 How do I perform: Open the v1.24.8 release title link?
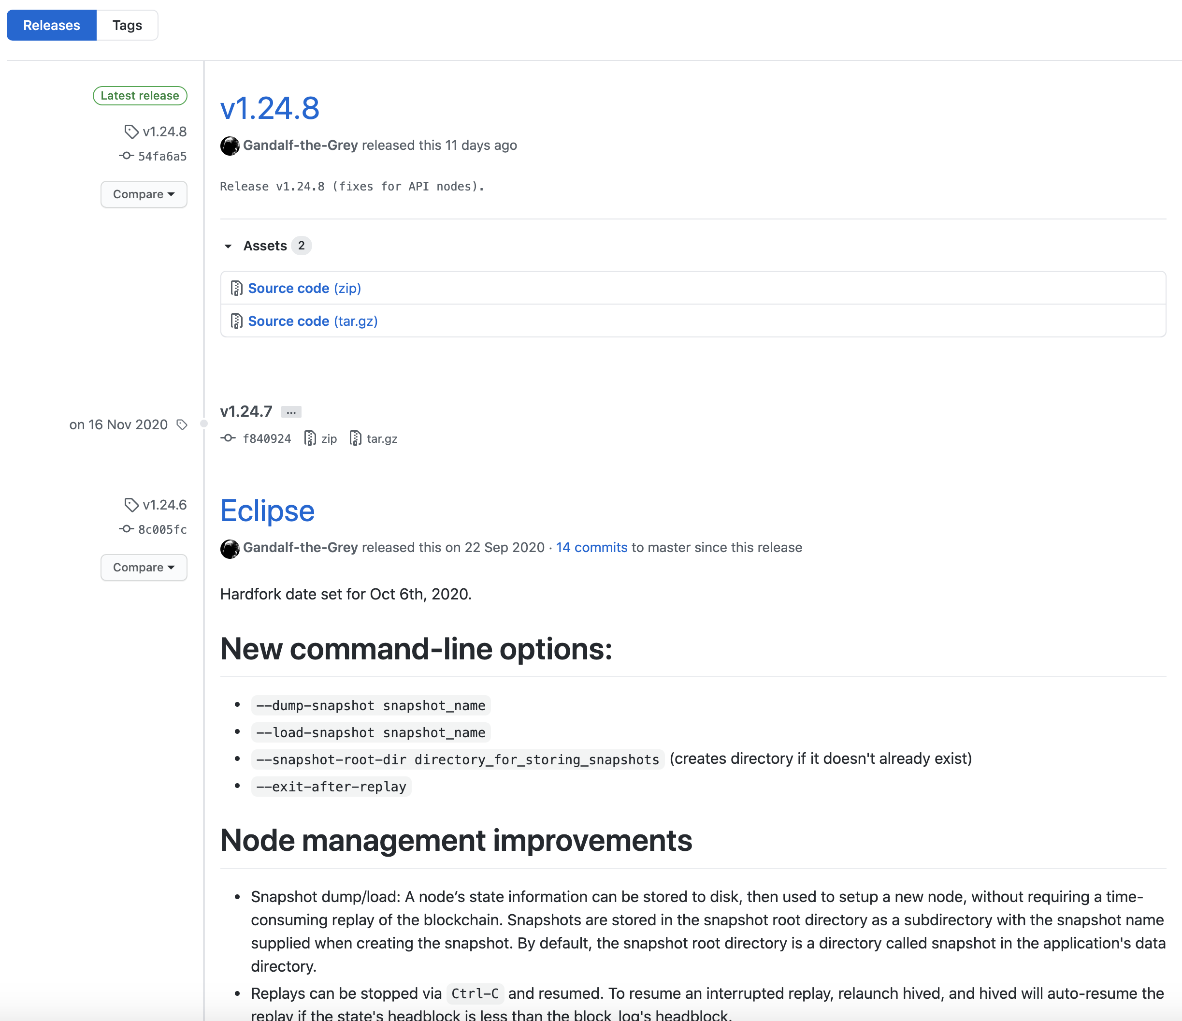click(269, 108)
